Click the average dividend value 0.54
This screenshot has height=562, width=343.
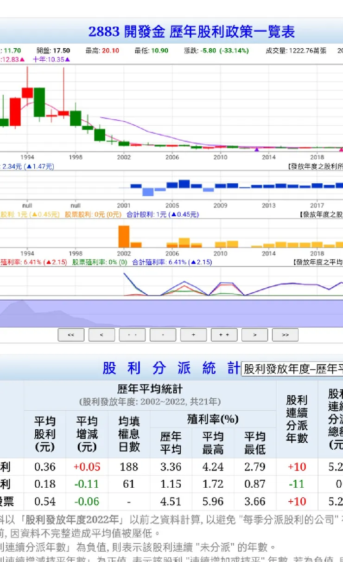point(45,502)
